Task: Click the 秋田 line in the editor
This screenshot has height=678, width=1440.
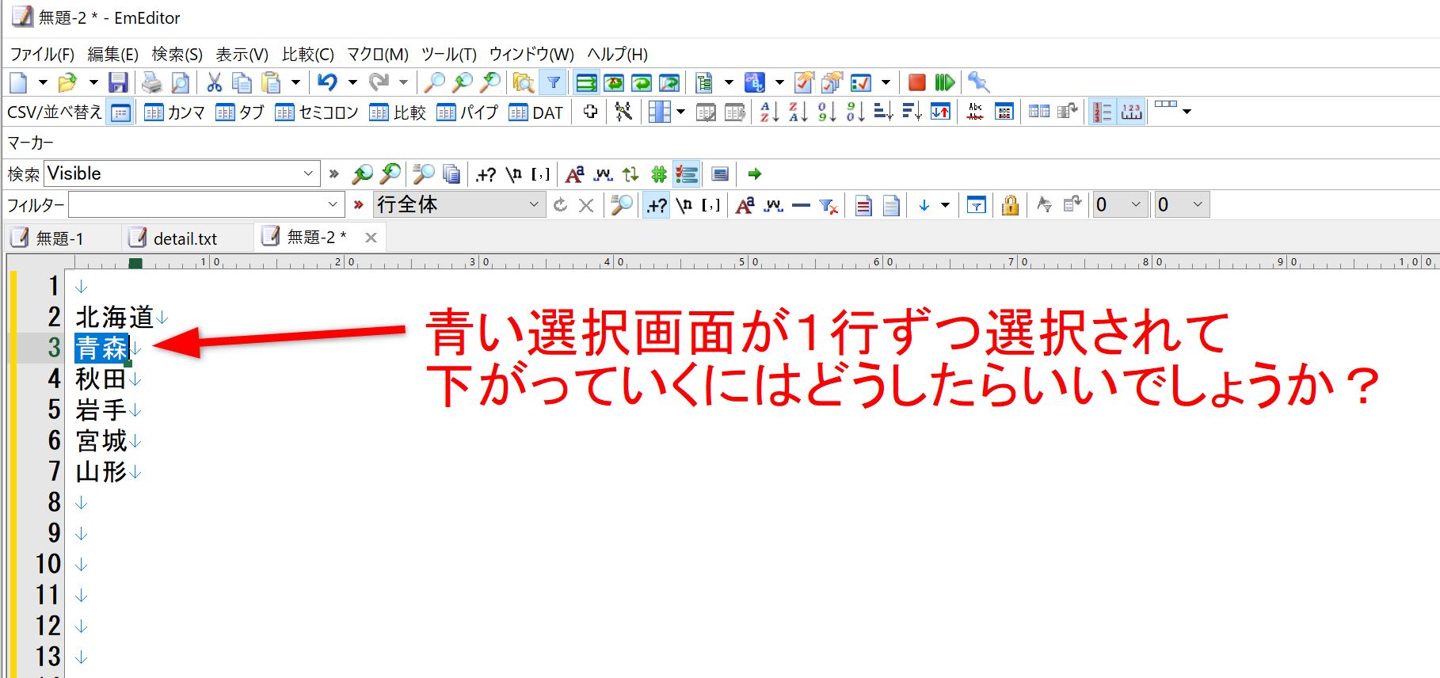Action: click(x=101, y=379)
